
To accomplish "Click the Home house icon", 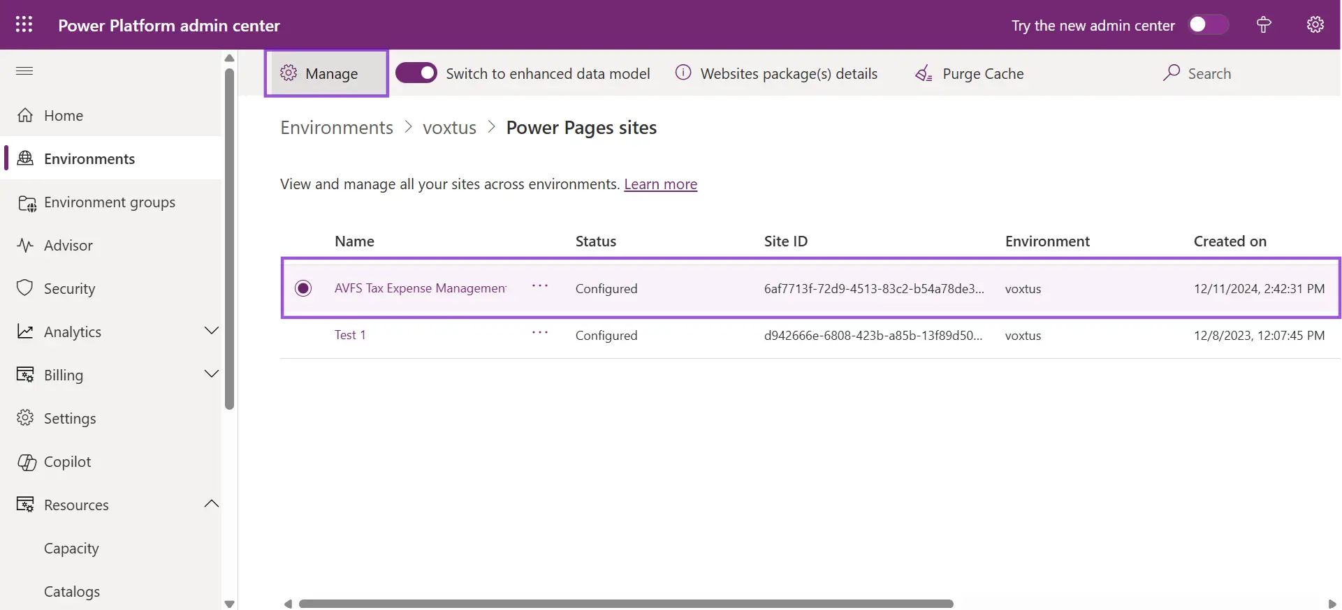I will point(25,115).
